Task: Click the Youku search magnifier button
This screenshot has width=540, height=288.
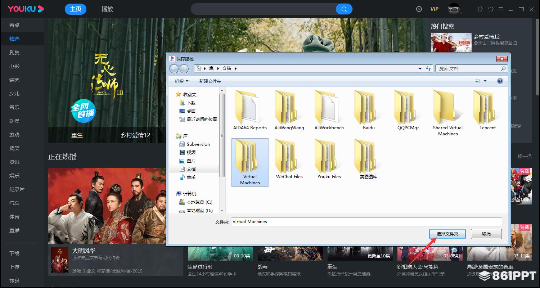Action: [x=344, y=9]
